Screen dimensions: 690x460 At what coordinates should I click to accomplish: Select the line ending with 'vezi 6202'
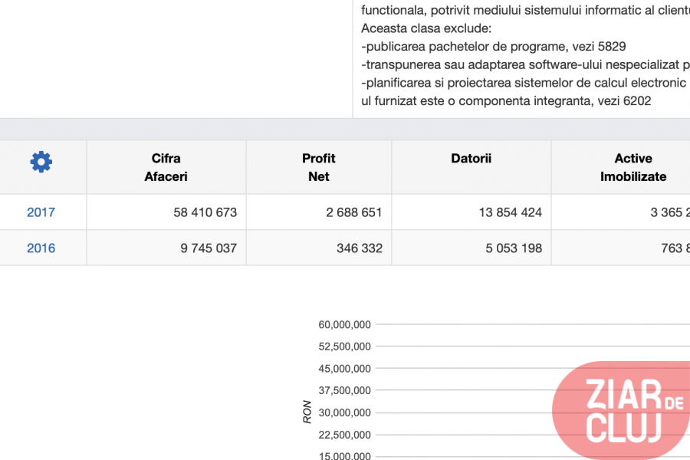(506, 101)
